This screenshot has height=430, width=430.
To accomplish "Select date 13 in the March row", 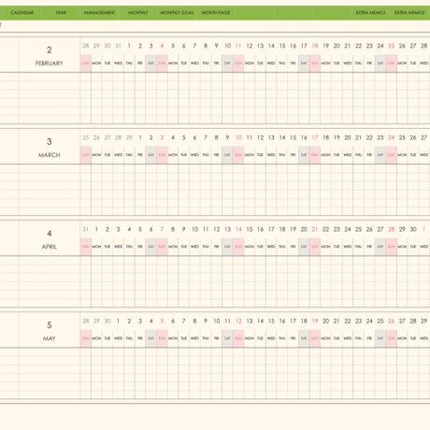I will click(x=271, y=137).
